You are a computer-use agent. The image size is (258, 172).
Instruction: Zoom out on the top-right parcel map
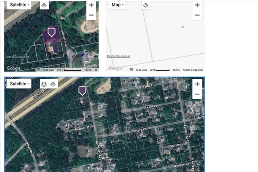tap(197, 15)
